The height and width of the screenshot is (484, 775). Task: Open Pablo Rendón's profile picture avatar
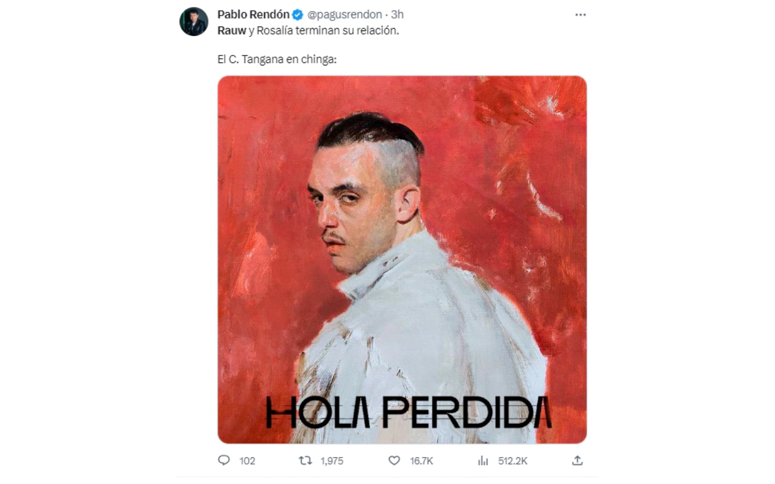point(194,21)
